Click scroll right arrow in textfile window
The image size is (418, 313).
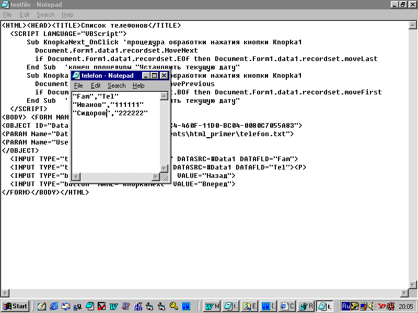click(404, 293)
